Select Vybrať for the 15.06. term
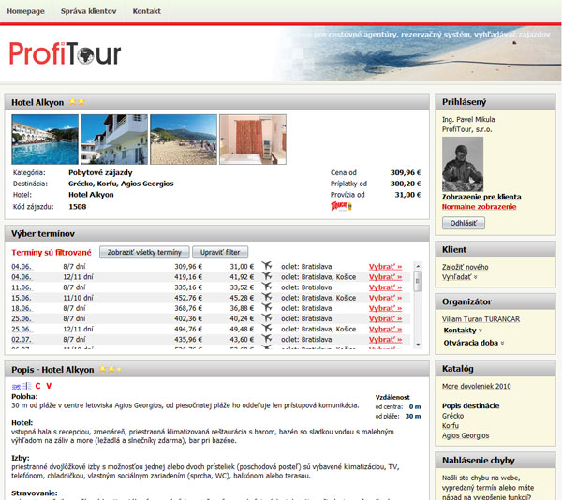This screenshot has height=500, width=562. [x=385, y=298]
